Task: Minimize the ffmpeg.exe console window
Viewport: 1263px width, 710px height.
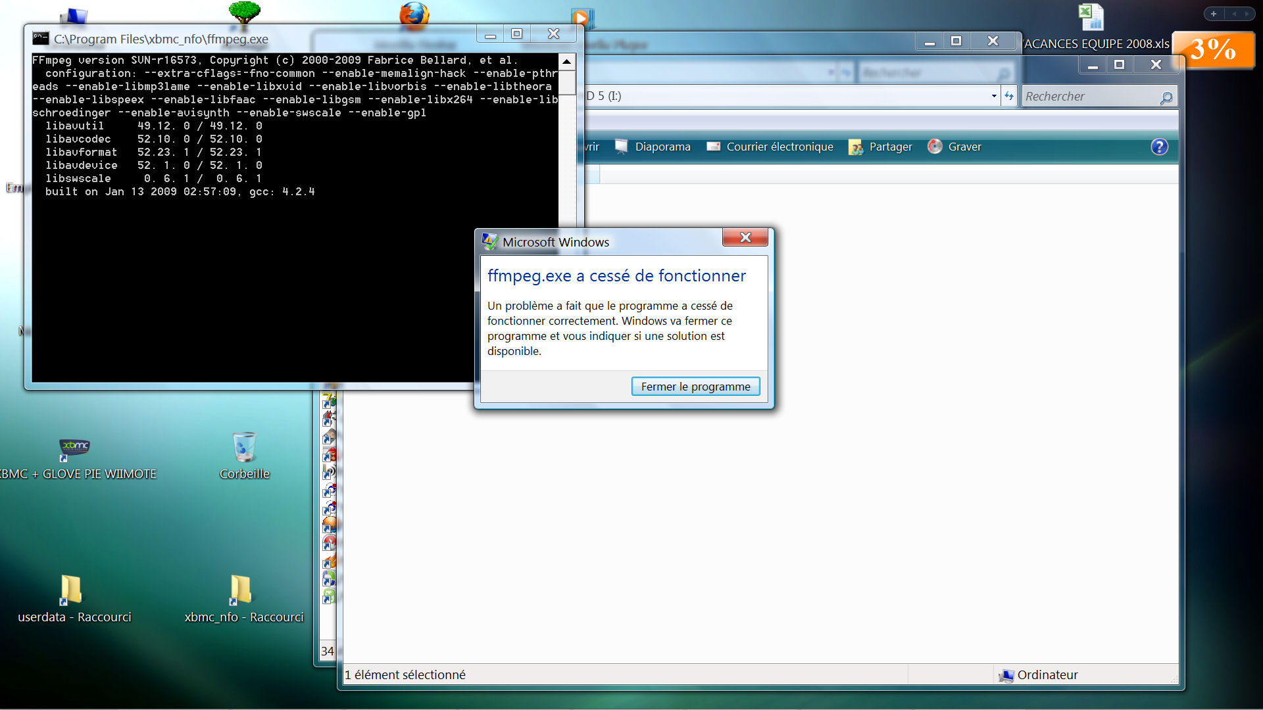Action: pos(491,34)
